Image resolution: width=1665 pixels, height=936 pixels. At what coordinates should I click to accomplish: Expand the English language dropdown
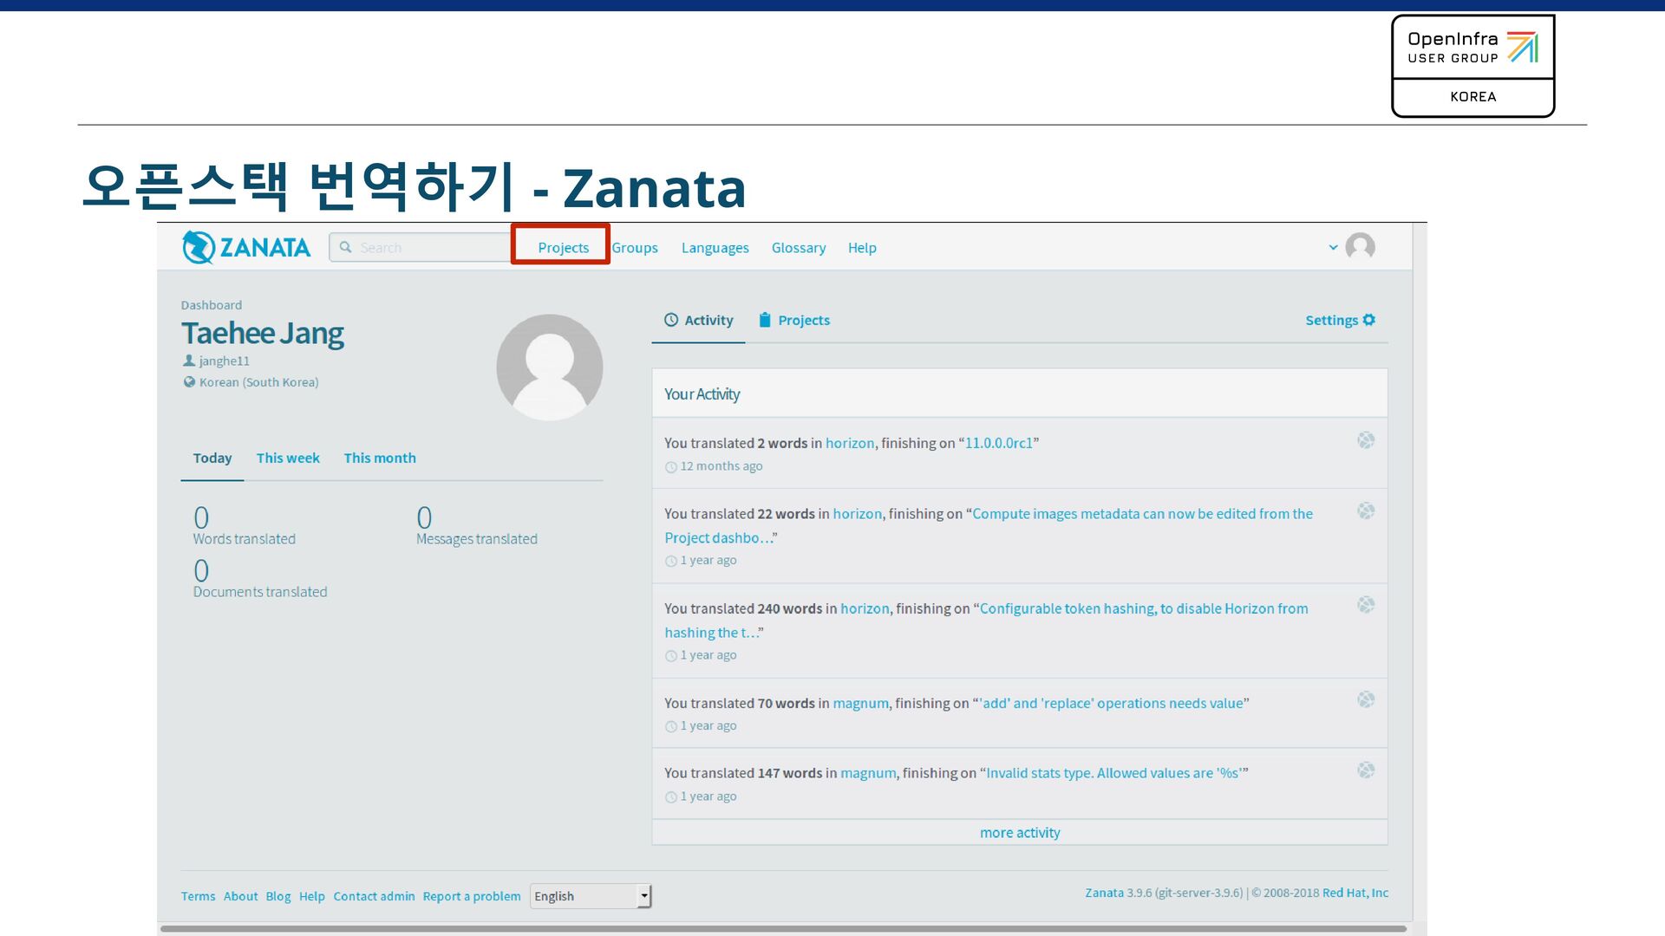pyautogui.click(x=591, y=896)
